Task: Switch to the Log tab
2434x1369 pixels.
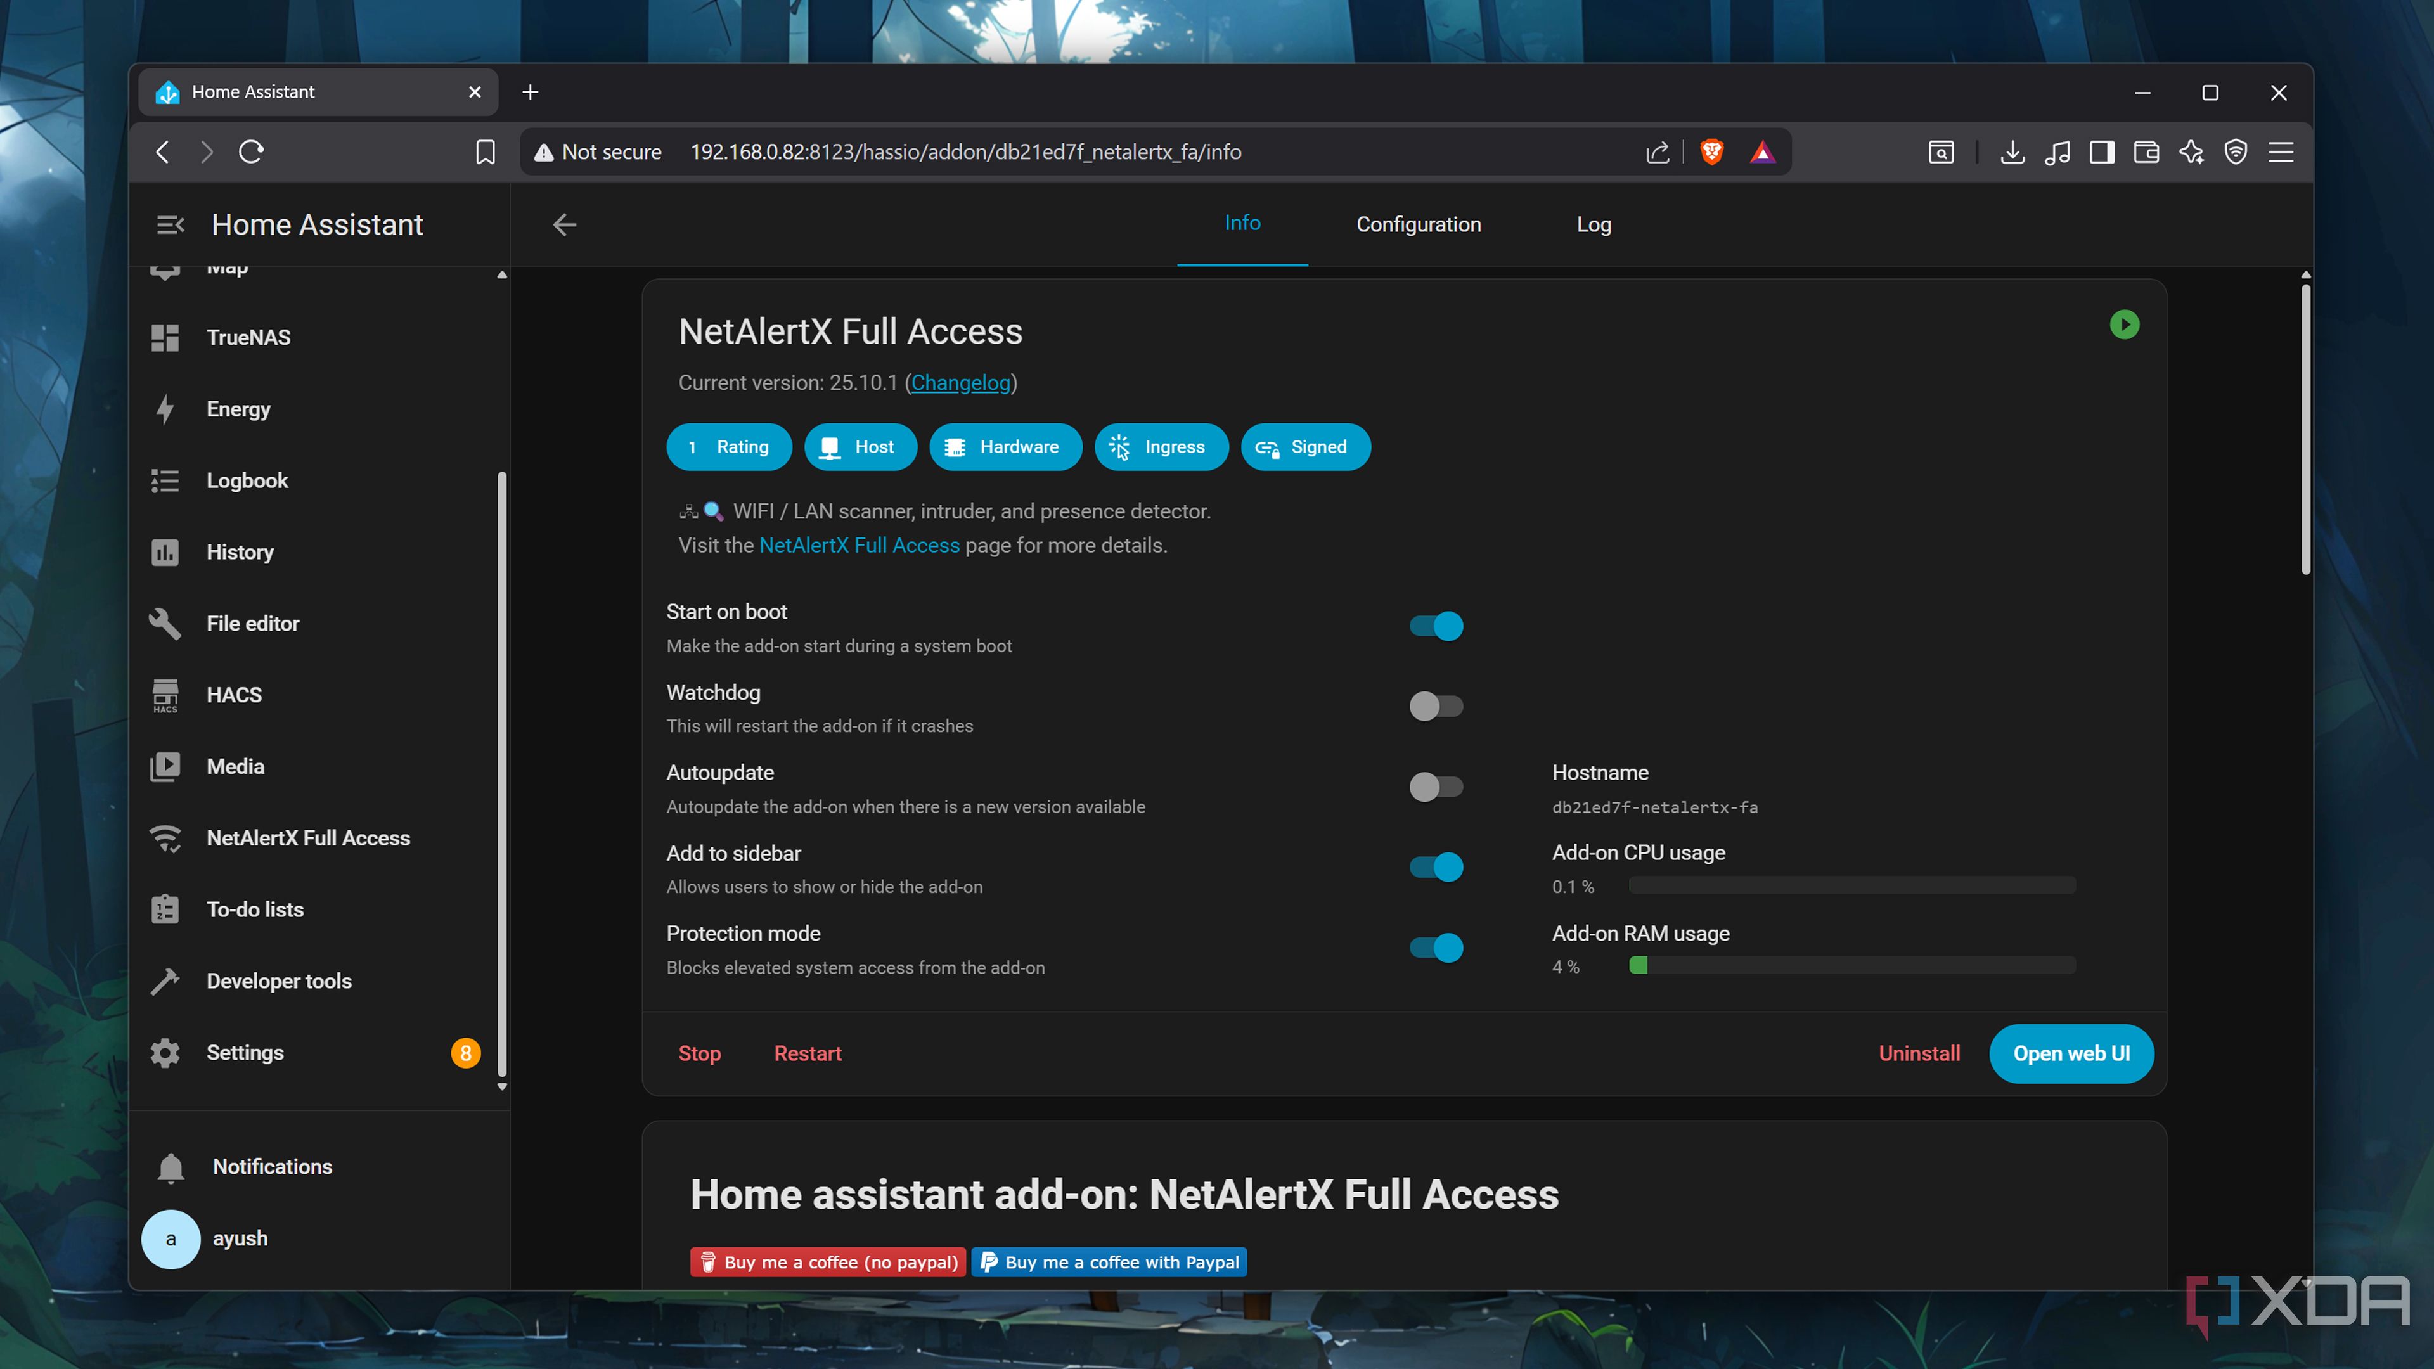Action: 1593,225
